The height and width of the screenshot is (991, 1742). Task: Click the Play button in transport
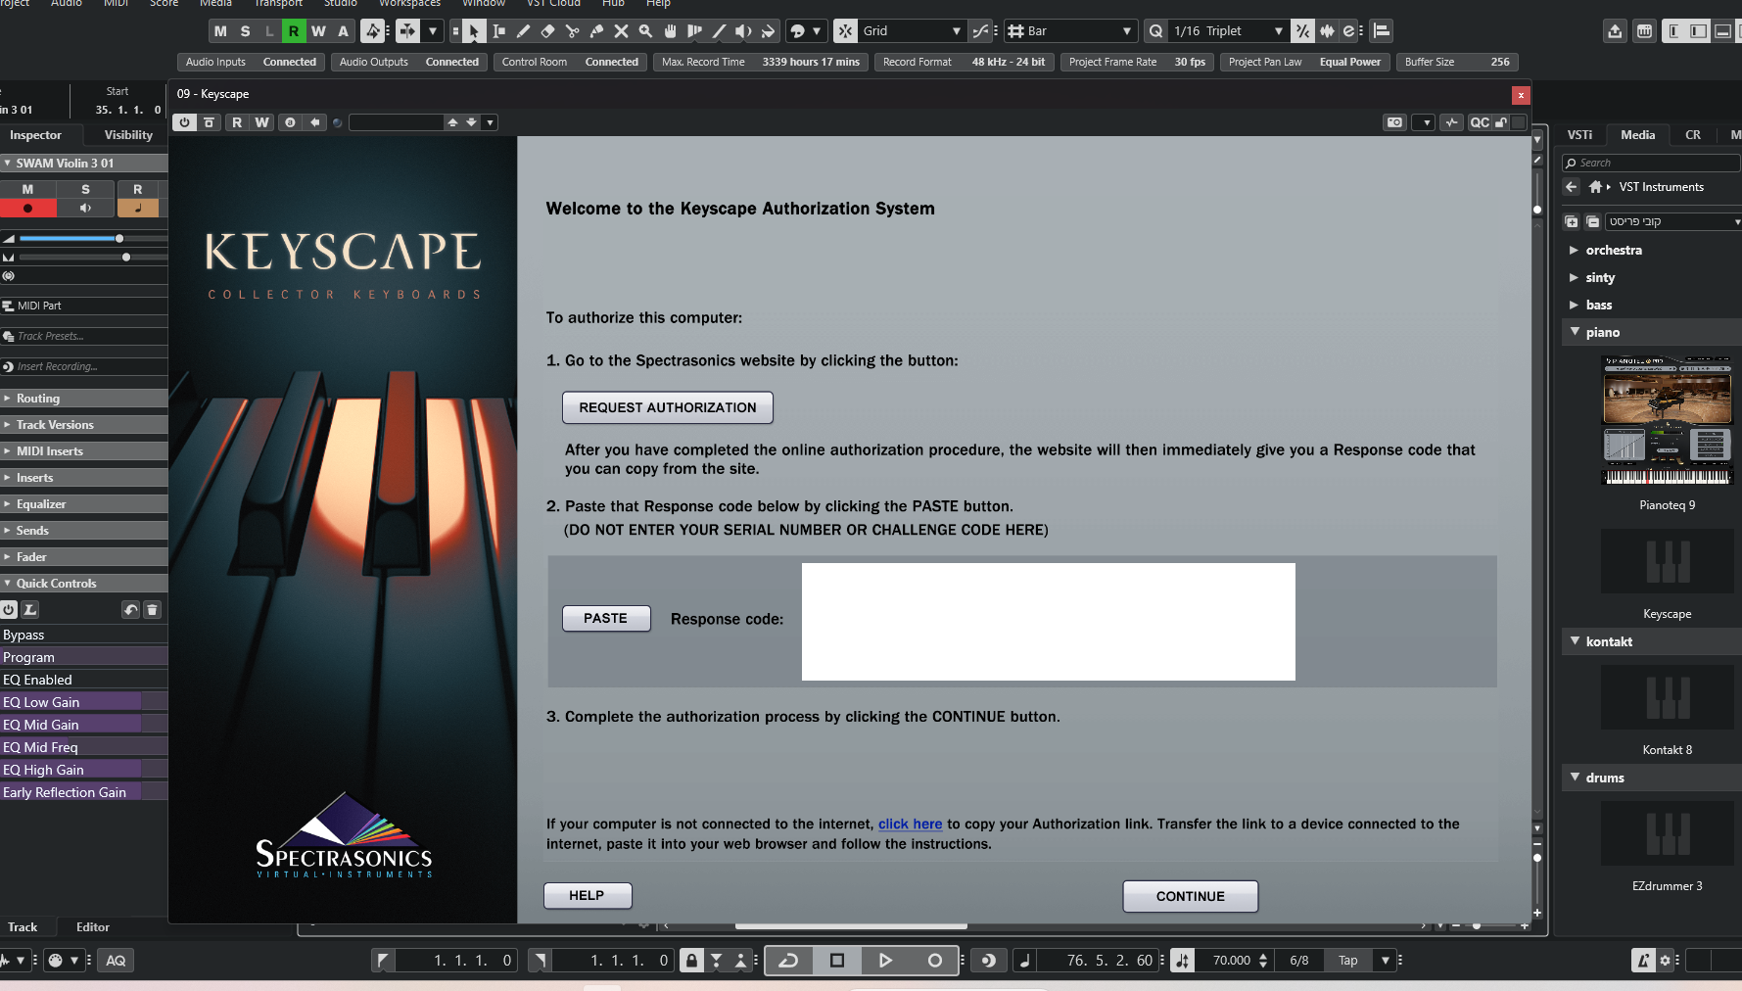[x=885, y=961]
